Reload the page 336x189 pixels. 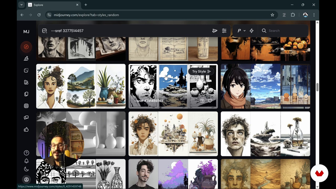coord(39,15)
